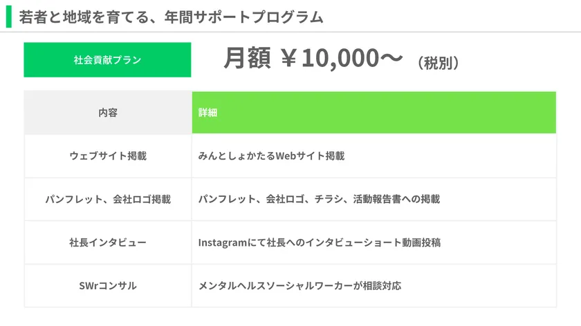Click the 内容 table header cell
Image resolution: width=581 pixels, height=326 pixels.
click(108, 113)
